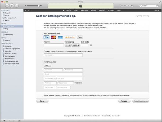Select Geen as payment method
Image resolution: width=162 pixels, height=122 pixels.
click(80, 37)
